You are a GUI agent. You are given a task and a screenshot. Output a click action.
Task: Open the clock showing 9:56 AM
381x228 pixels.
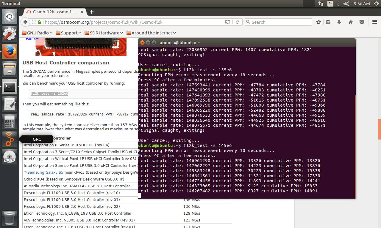(x=362, y=4)
